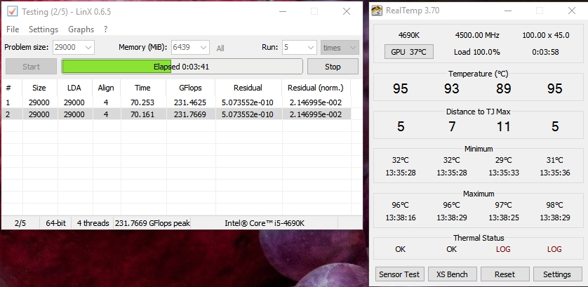The width and height of the screenshot is (588, 287).
Task: Click the Align column header
Action: click(x=106, y=88)
